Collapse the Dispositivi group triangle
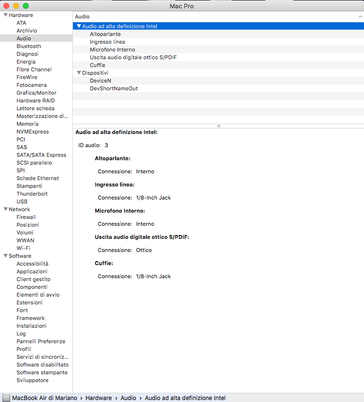Image resolution: width=364 pixels, height=402 pixels. 79,73
